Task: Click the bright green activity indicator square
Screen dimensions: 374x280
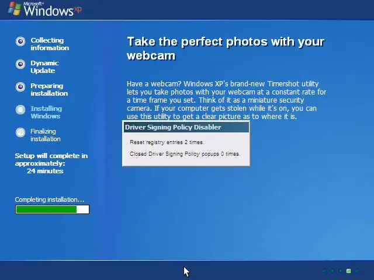Action: coord(348,271)
